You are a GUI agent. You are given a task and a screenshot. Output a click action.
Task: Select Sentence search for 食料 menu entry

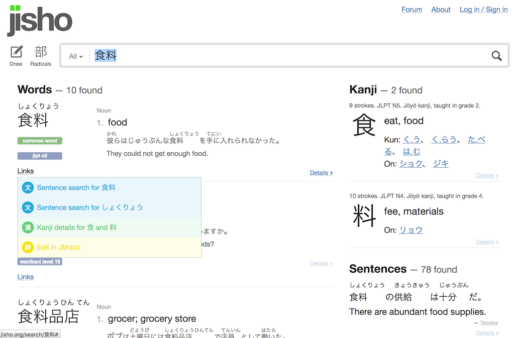tap(76, 188)
